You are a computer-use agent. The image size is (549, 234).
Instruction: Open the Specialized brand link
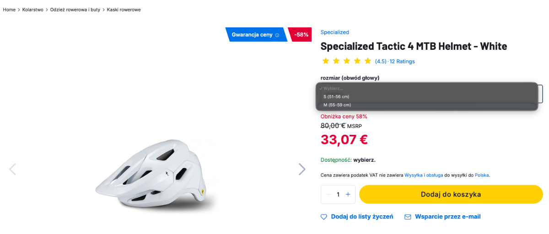coord(334,32)
